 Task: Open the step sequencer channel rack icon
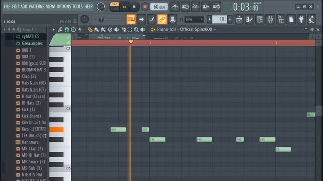coord(260,19)
